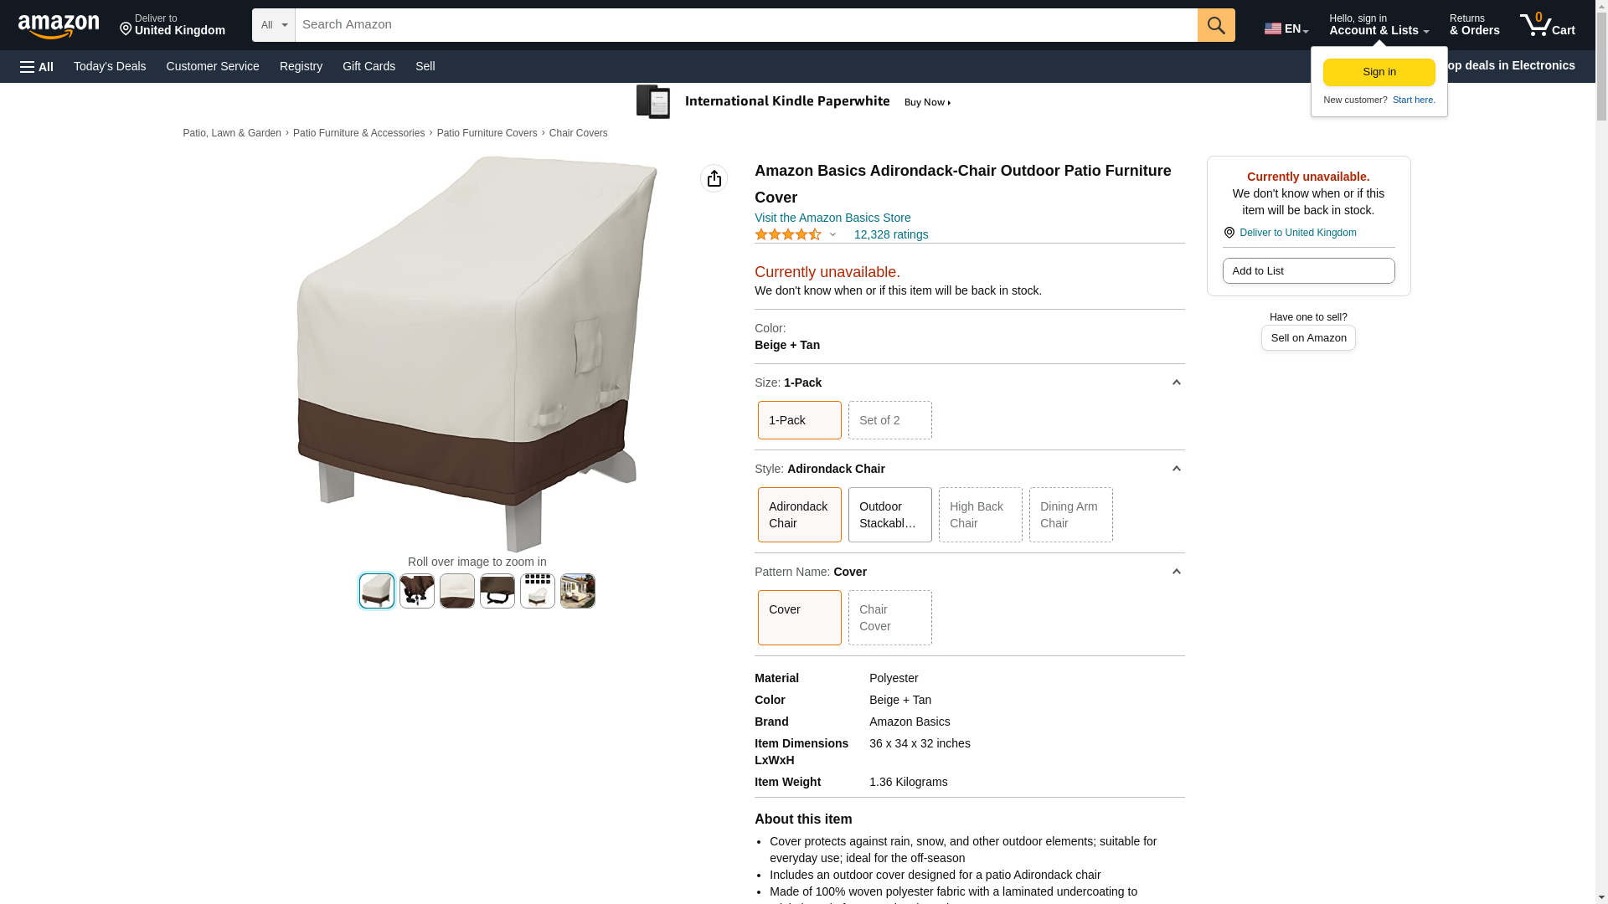Click the share icon near product image

(x=714, y=178)
